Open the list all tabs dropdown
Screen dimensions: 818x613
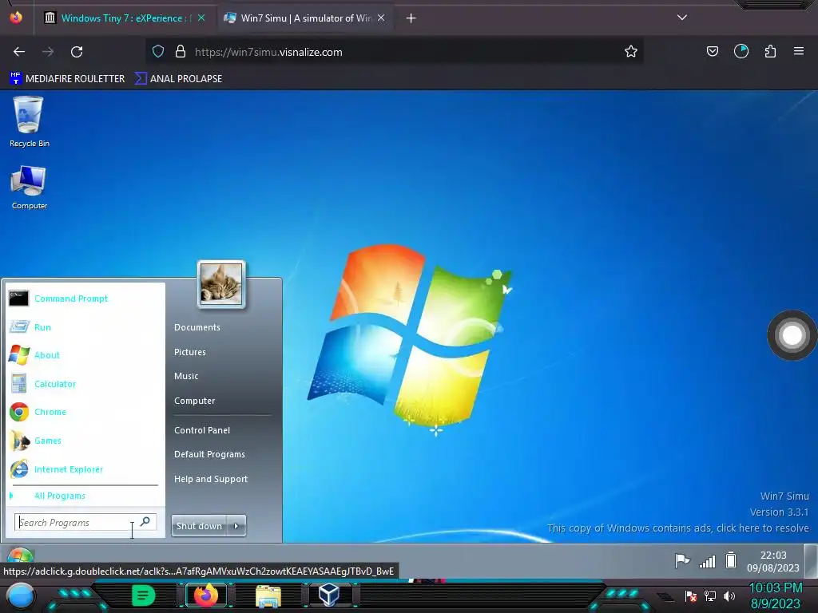coord(682,18)
